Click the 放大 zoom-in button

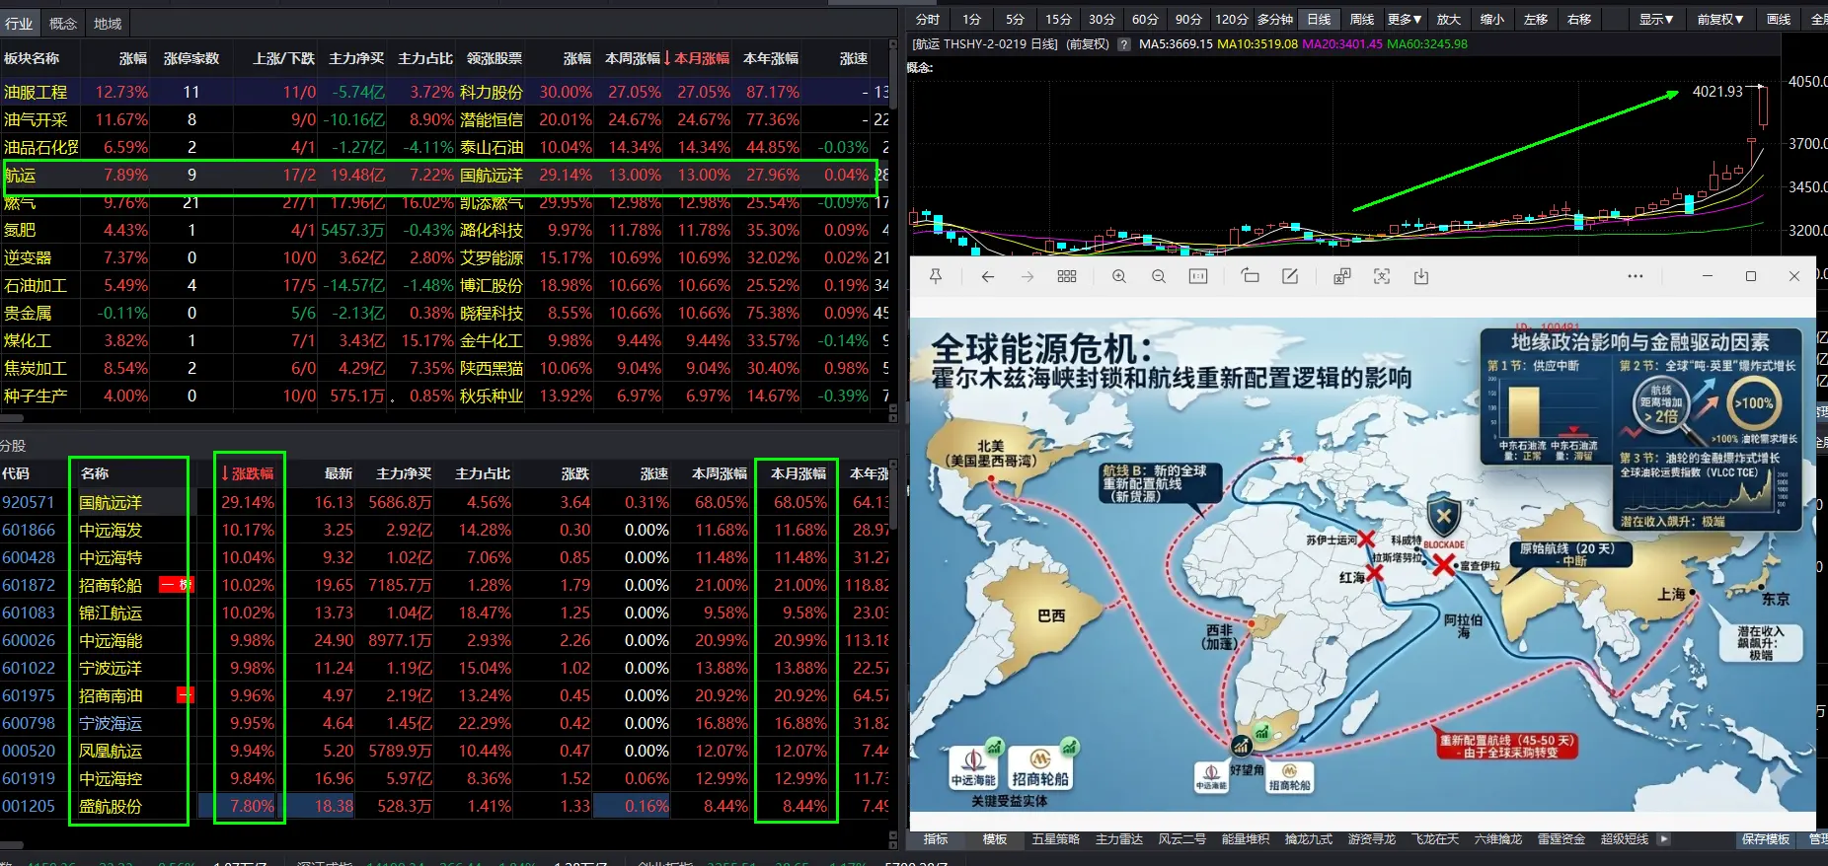(1448, 20)
